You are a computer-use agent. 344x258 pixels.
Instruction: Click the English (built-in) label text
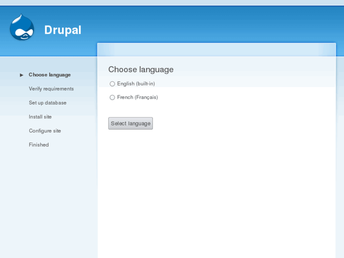pyautogui.click(x=136, y=84)
